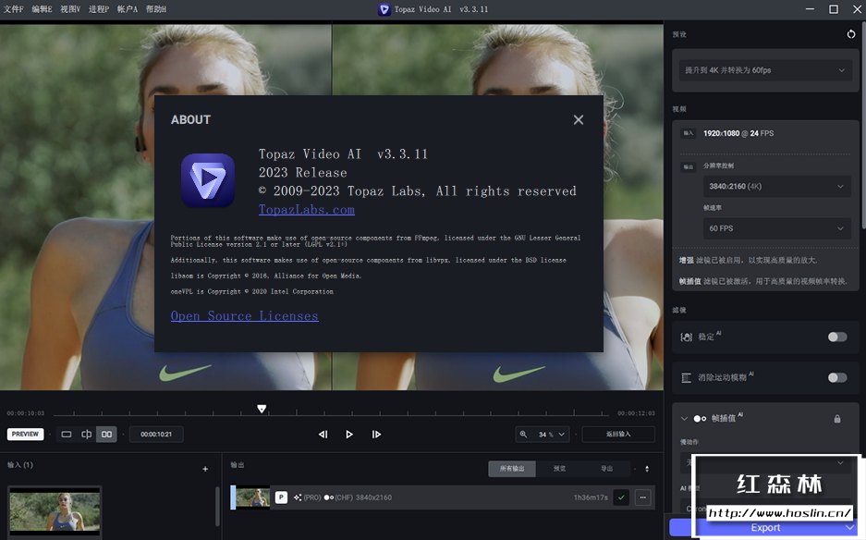Click the PREVIEW button
Viewport: 866px width, 540px height.
pos(25,434)
